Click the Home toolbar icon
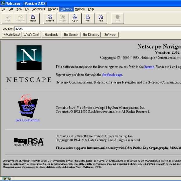The width and height of the screenshot is (181, 181). (33, 18)
